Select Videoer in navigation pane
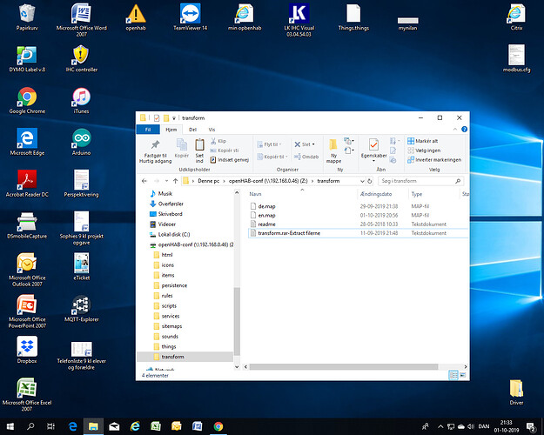The height and width of the screenshot is (435, 544). tap(167, 224)
